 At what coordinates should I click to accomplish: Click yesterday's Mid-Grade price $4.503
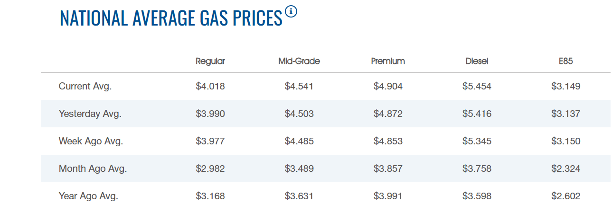(x=299, y=114)
